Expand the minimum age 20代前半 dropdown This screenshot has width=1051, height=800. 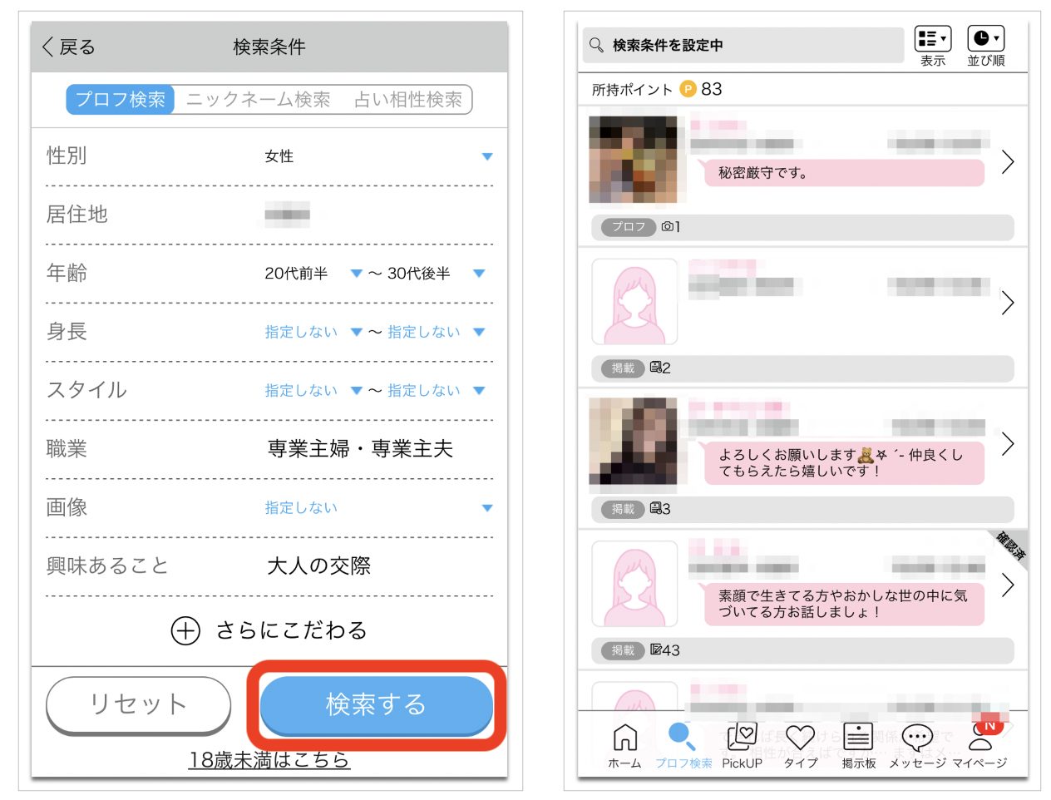313,274
